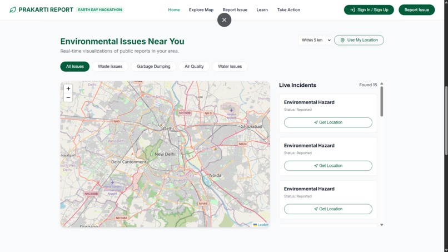
Task: Click the Hindon Airport icon on map
Action: [x=231, y=110]
